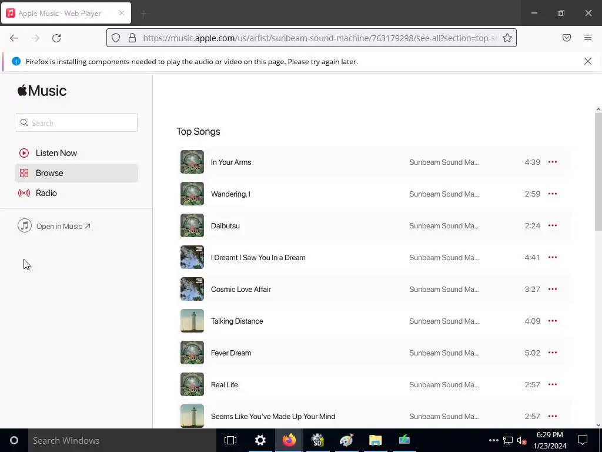Open artist link in Real Life row

coord(444,385)
